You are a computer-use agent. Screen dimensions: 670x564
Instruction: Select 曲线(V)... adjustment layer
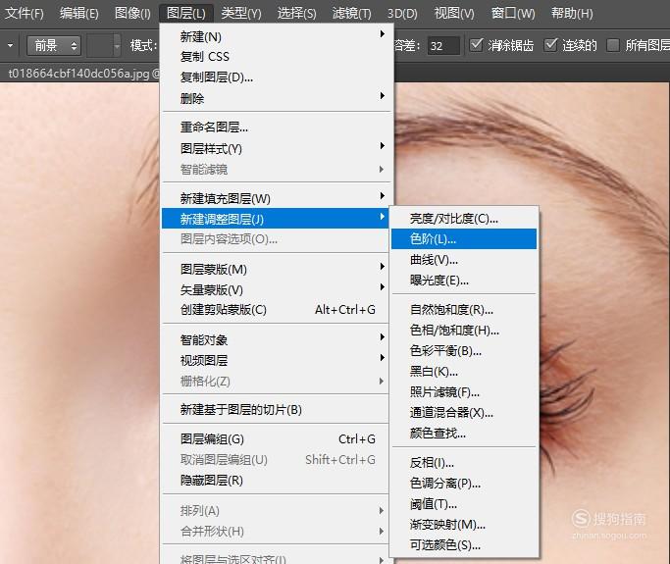click(x=464, y=259)
